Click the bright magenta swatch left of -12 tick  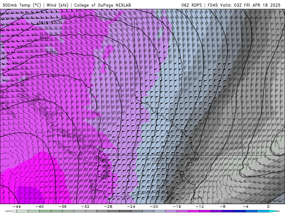click(x=194, y=211)
